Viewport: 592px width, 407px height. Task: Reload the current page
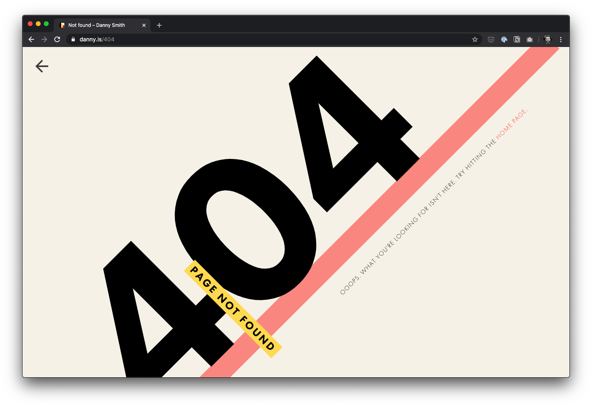click(57, 39)
